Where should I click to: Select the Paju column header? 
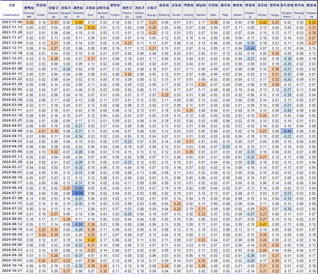coord(225,10)
